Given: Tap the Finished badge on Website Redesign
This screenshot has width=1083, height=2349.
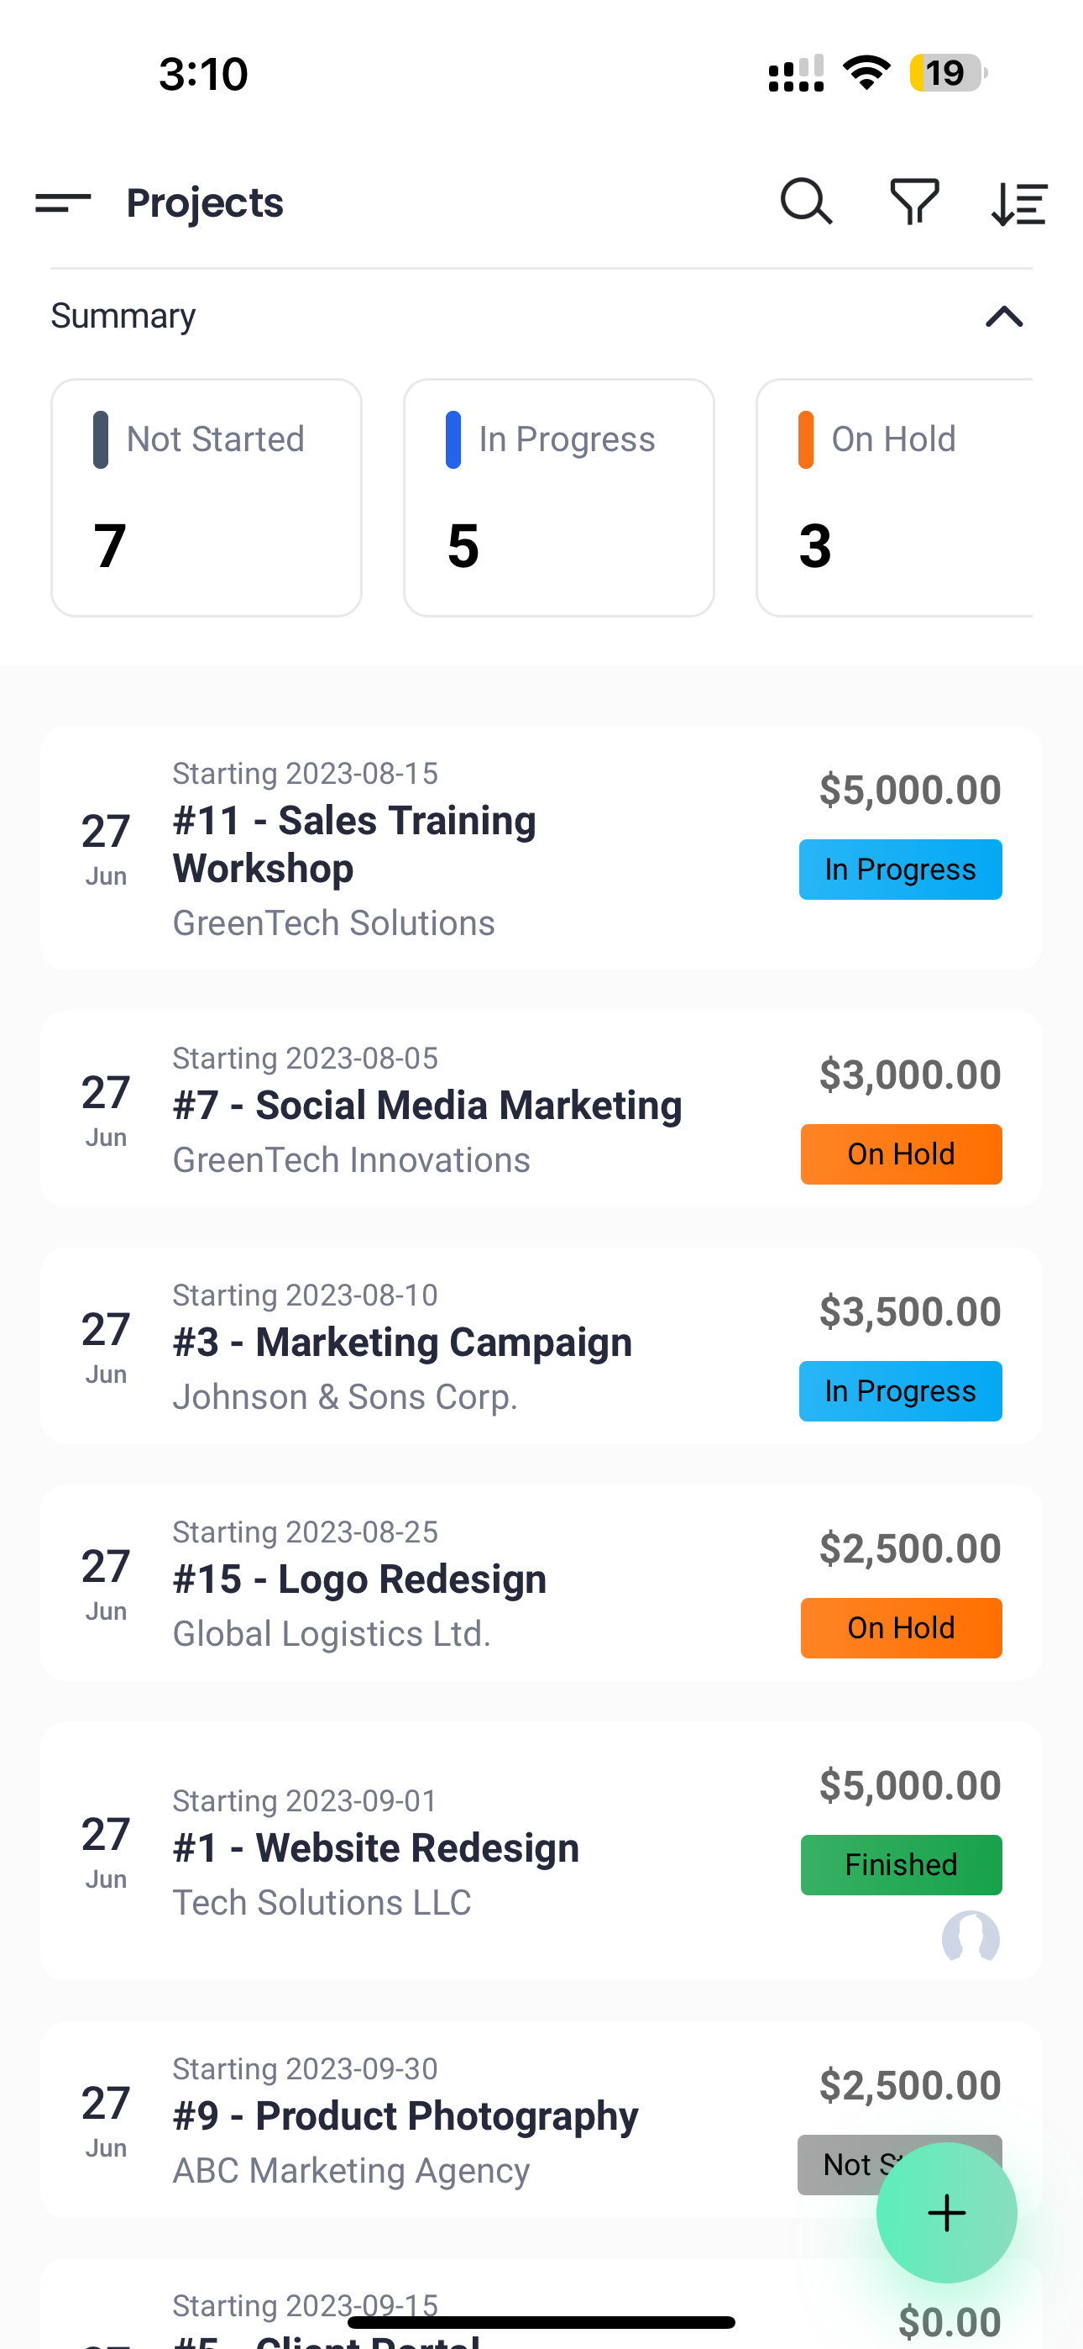Looking at the screenshot, I should (x=901, y=1865).
